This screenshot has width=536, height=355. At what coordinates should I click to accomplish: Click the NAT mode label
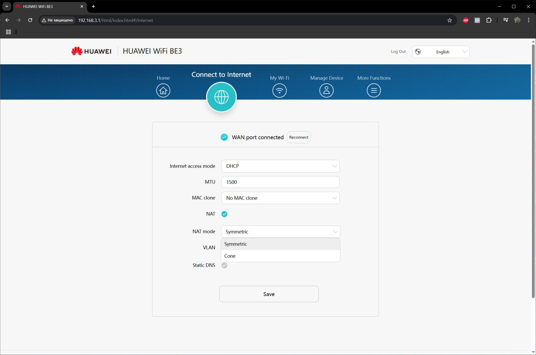tap(204, 232)
